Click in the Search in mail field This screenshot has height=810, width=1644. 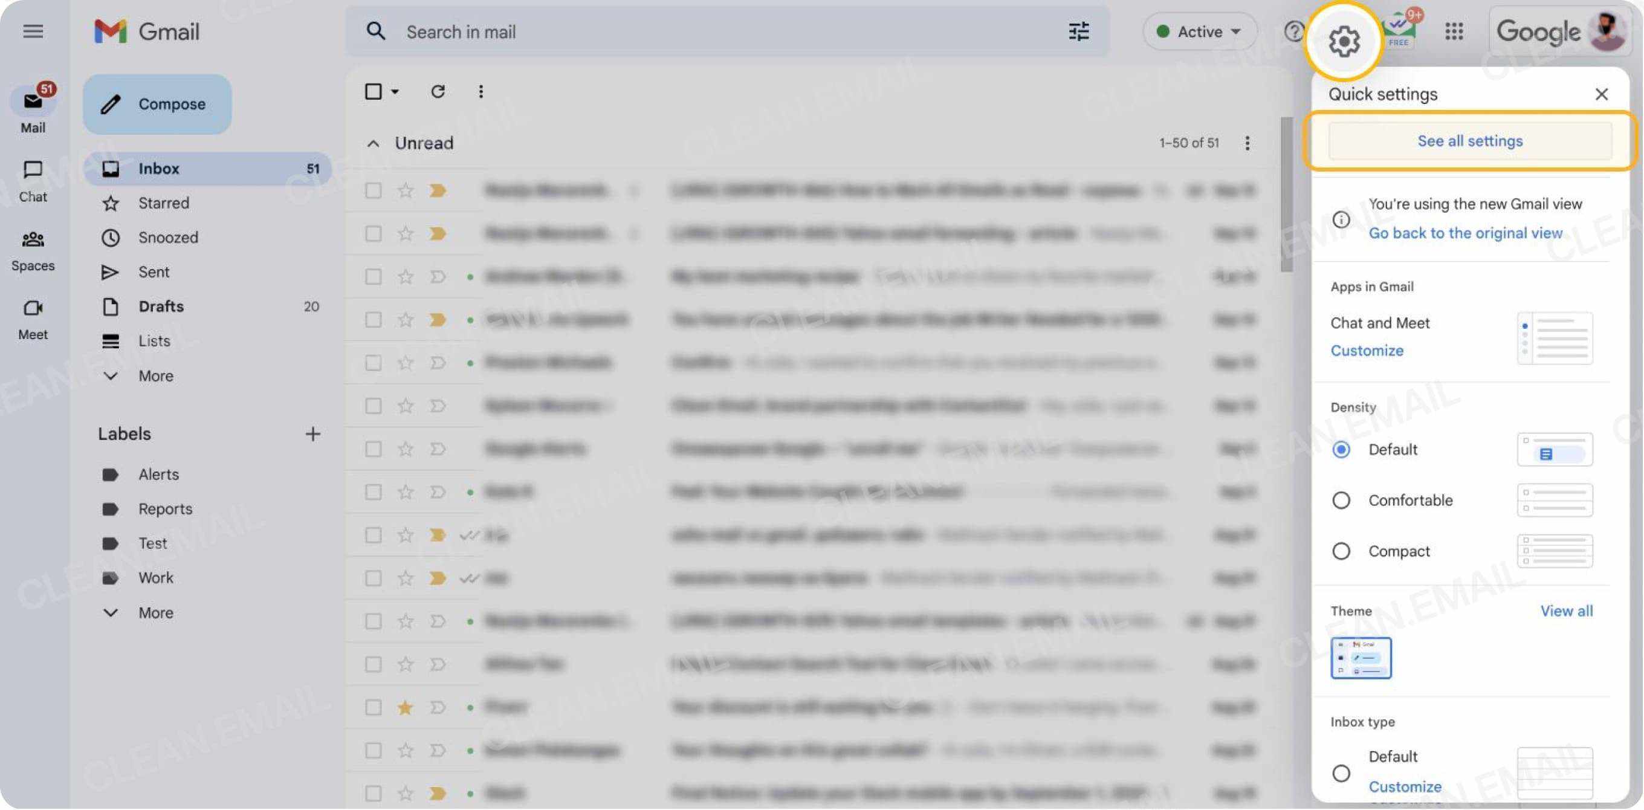tap(574, 31)
